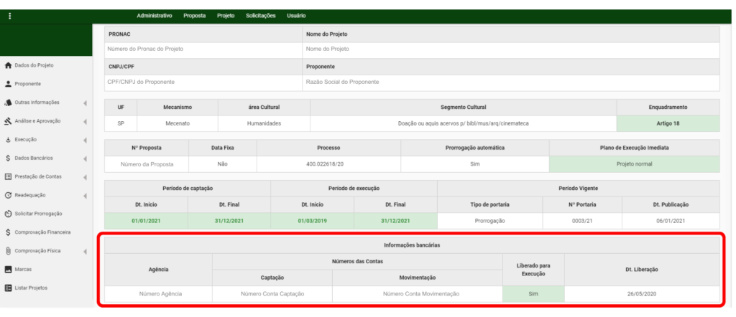Click the home icon for Dados do Projeto
The image size is (736, 317).
pyautogui.click(x=8, y=65)
